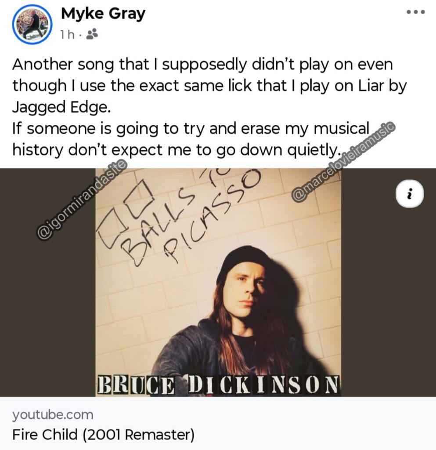Click the Bruce Dickinson text on cover
Screen dimensions: 436x450
[218, 385]
